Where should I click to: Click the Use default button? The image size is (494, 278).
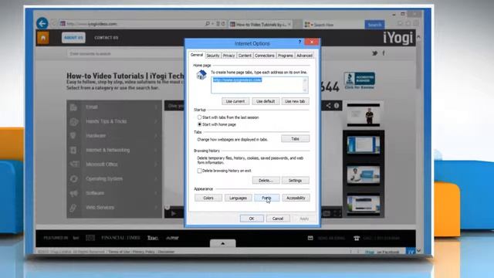(266, 101)
